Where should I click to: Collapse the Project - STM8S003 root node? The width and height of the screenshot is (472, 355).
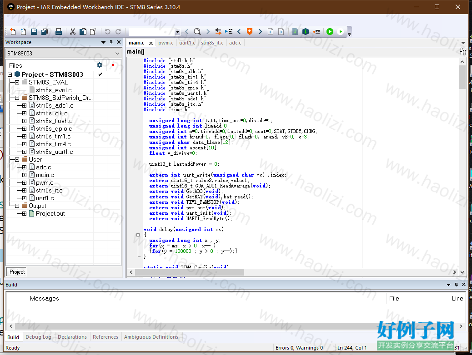(x=10, y=74)
